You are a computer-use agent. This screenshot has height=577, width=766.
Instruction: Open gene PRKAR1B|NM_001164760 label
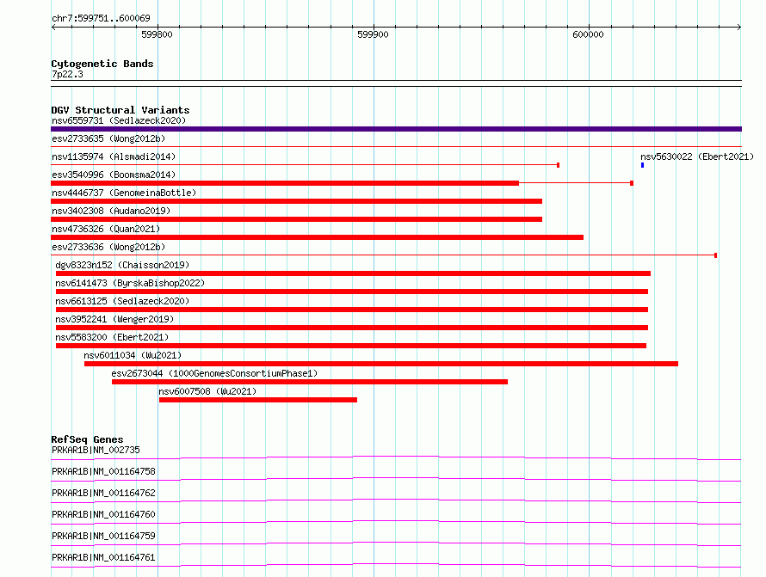click(x=103, y=514)
